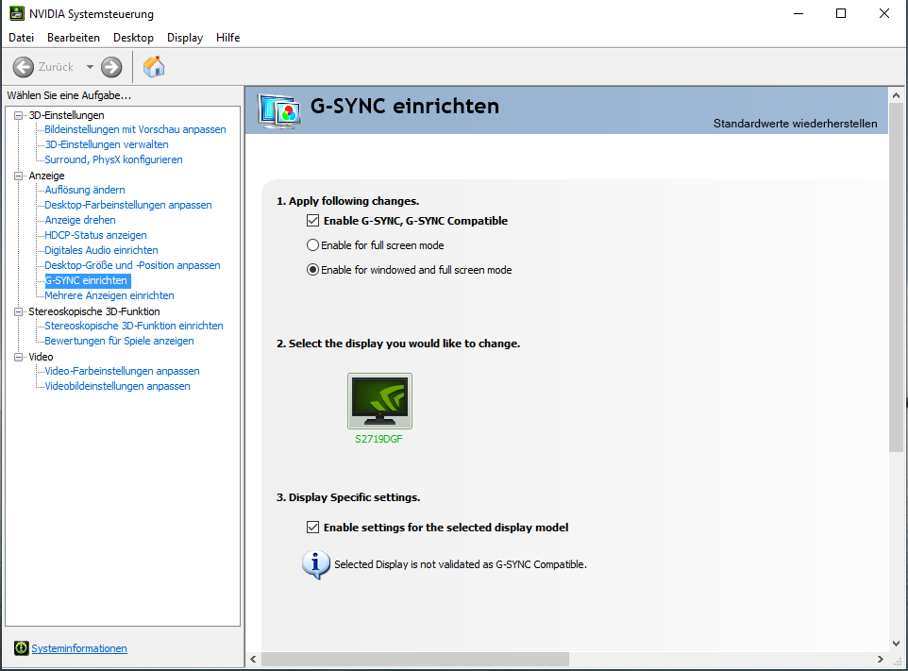Image resolution: width=908 pixels, height=671 pixels.
Task: Maximize the NVIDIA Systemsteuerung window
Action: [841, 13]
